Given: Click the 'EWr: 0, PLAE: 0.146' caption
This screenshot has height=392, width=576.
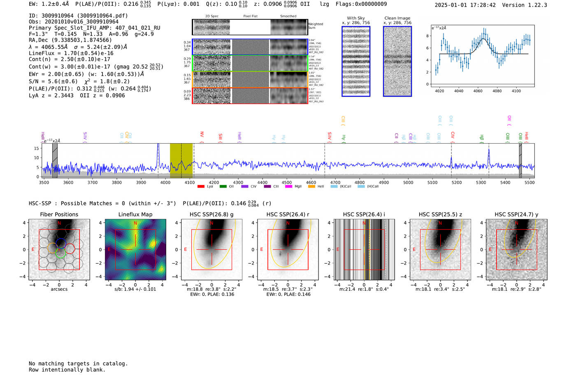Looking at the screenshot, I should [288, 295].
